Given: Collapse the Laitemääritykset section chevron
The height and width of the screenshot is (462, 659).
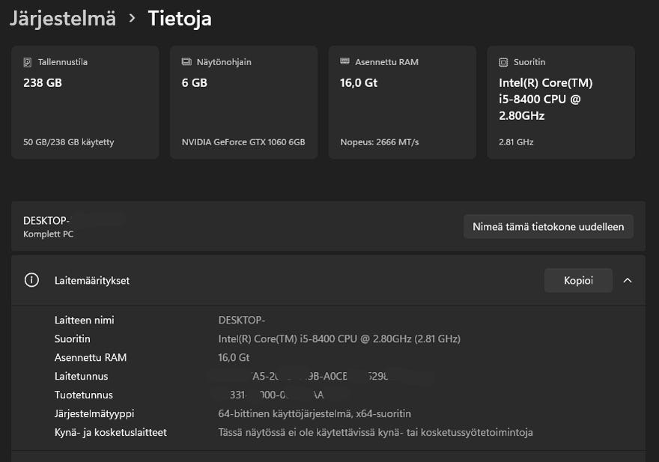Looking at the screenshot, I should click(x=628, y=280).
